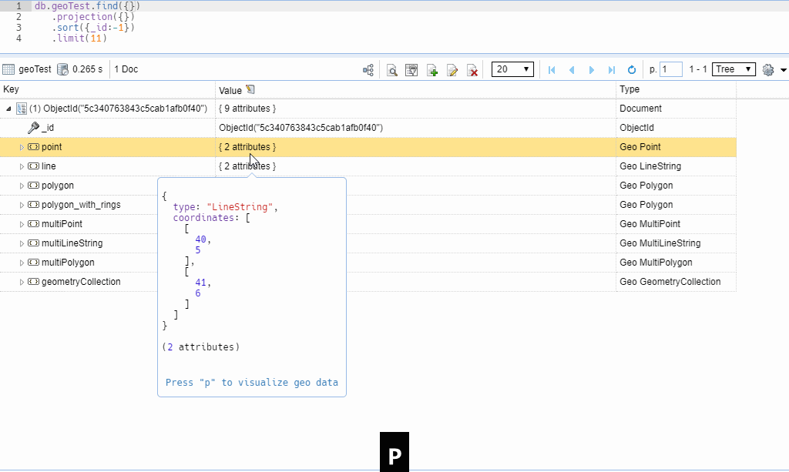
Task: Click the object icon beside polygon
Action: [34, 186]
